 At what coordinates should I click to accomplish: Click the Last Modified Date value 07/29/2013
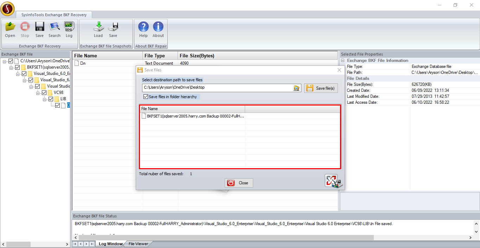(430, 96)
